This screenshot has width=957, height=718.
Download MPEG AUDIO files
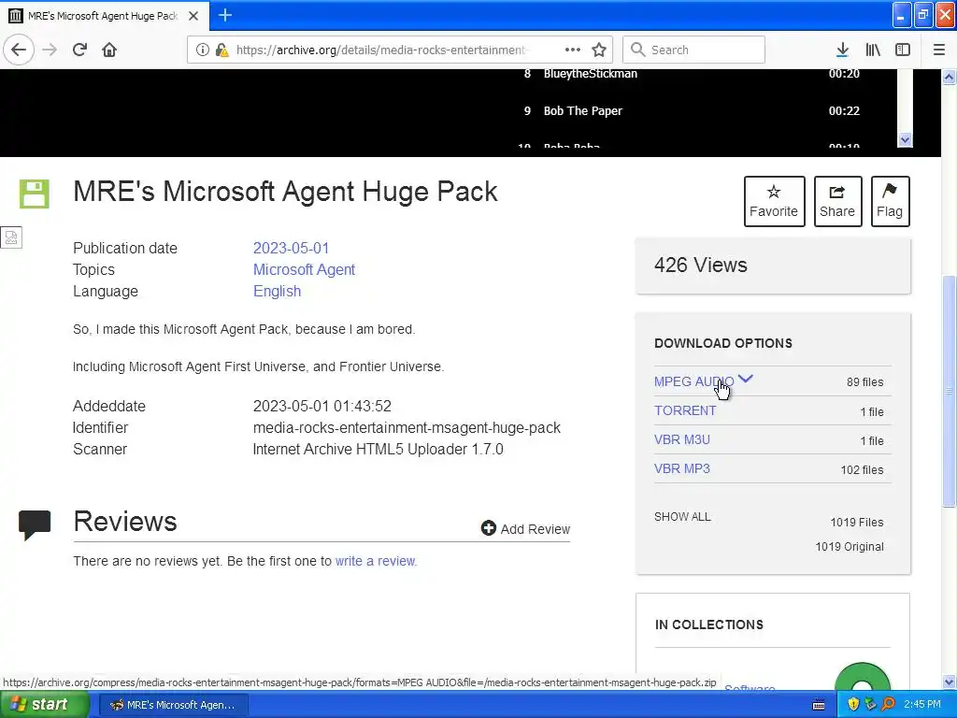point(694,381)
